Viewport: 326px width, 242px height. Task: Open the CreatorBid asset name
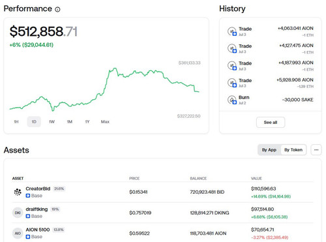click(x=38, y=189)
